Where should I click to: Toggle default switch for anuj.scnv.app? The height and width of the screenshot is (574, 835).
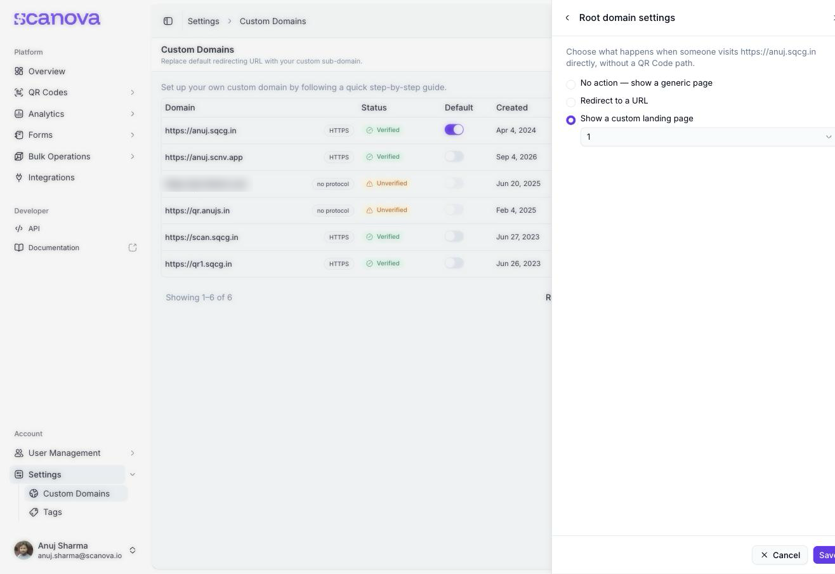pyautogui.click(x=454, y=156)
